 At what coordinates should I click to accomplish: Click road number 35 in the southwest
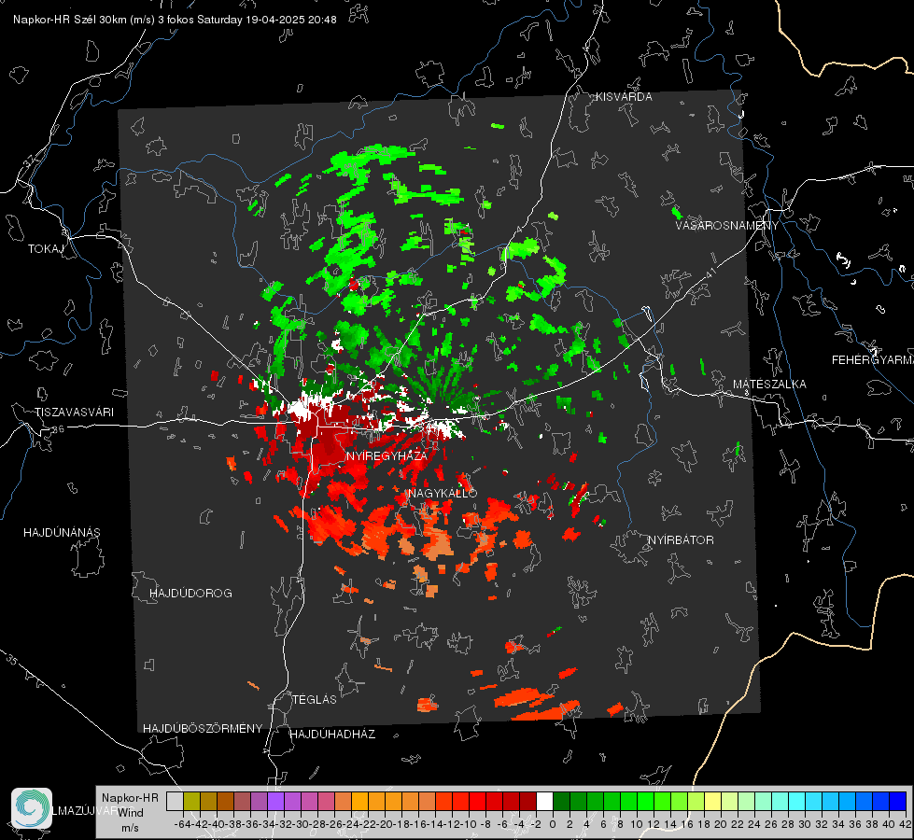click(11, 660)
